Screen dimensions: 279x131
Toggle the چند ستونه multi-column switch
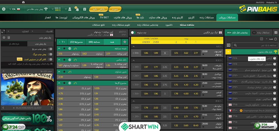point(133,33)
